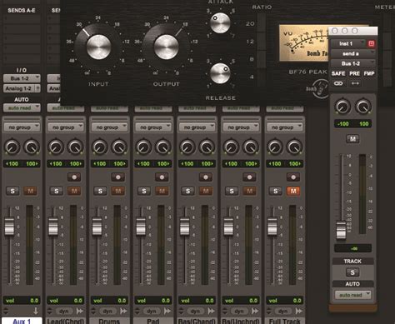This screenshot has height=324, width=395.
Task: Select the Drums track name
Action: tap(109, 321)
